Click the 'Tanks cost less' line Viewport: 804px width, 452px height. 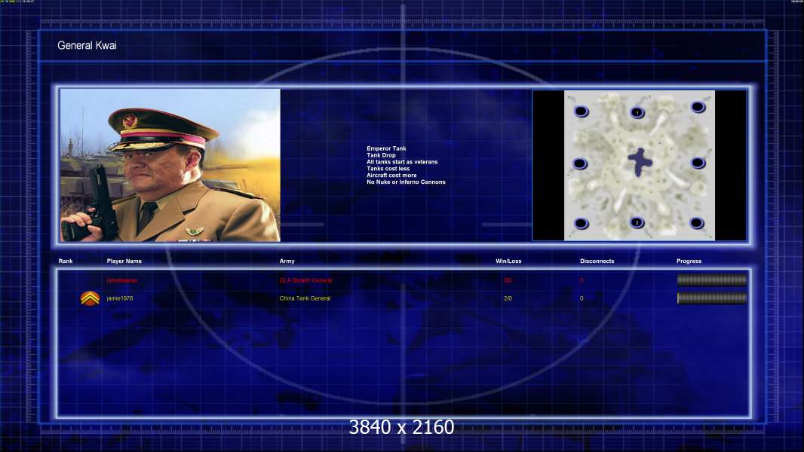pyautogui.click(x=388, y=169)
